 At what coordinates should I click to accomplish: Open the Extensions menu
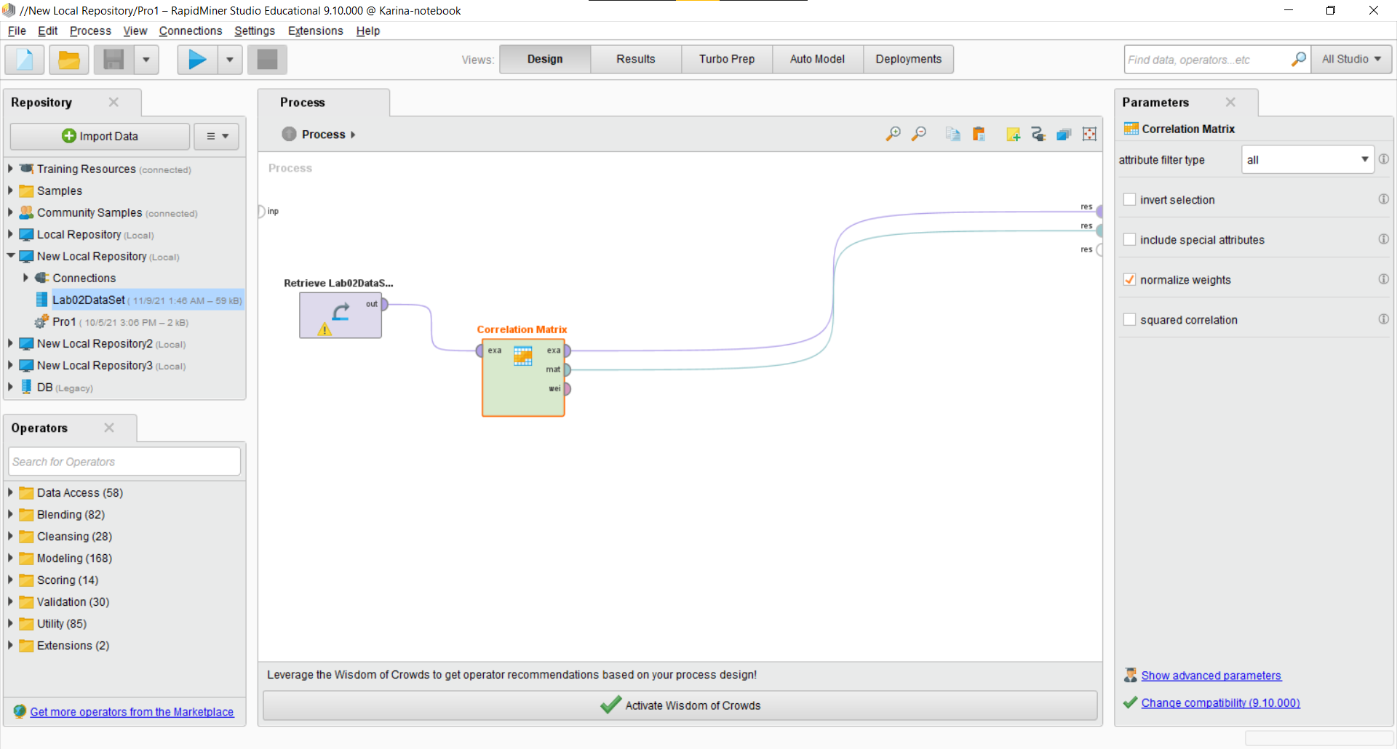coord(315,31)
